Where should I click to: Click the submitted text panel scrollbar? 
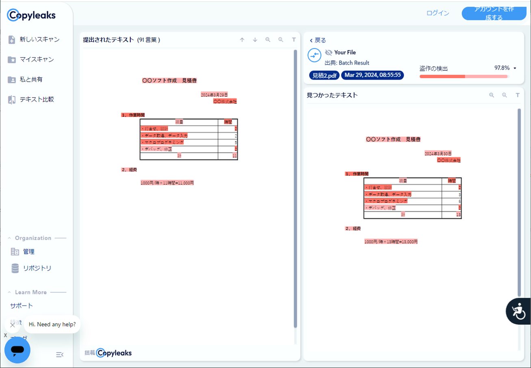pyautogui.click(x=295, y=189)
